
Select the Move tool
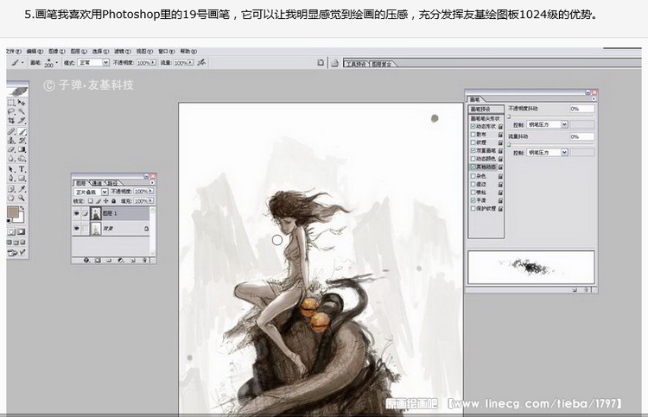pyautogui.click(x=22, y=103)
